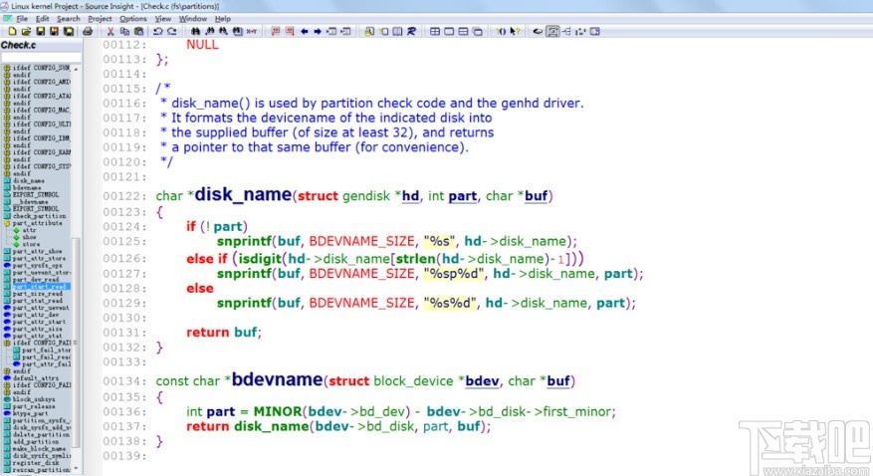Open the Project menu
Image resolution: width=873 pixels, height=476 pixels.
[100, 18]
